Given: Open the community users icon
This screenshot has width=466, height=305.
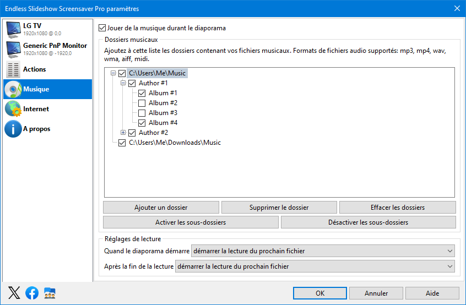Looking at the screenshot, I should coord(50,293).
